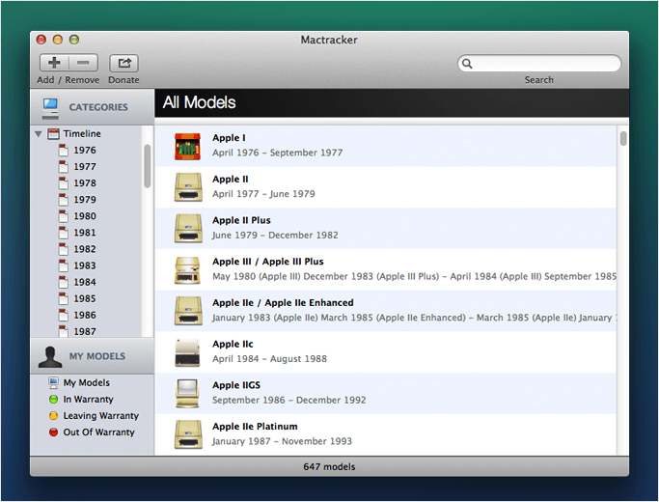Click the Apple IIc computer thumbnail
The image size is (659, 502).
187,352
